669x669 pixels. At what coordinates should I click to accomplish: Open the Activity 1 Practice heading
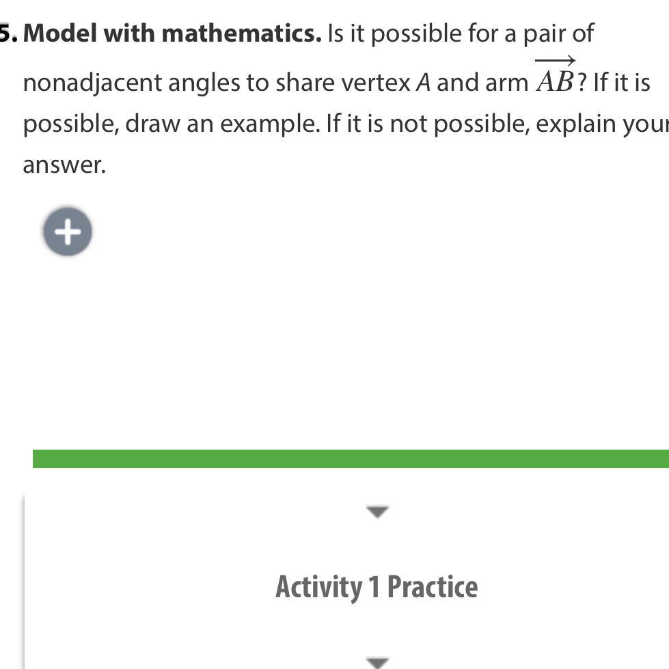pyautogui.click(x=376, y=587)
